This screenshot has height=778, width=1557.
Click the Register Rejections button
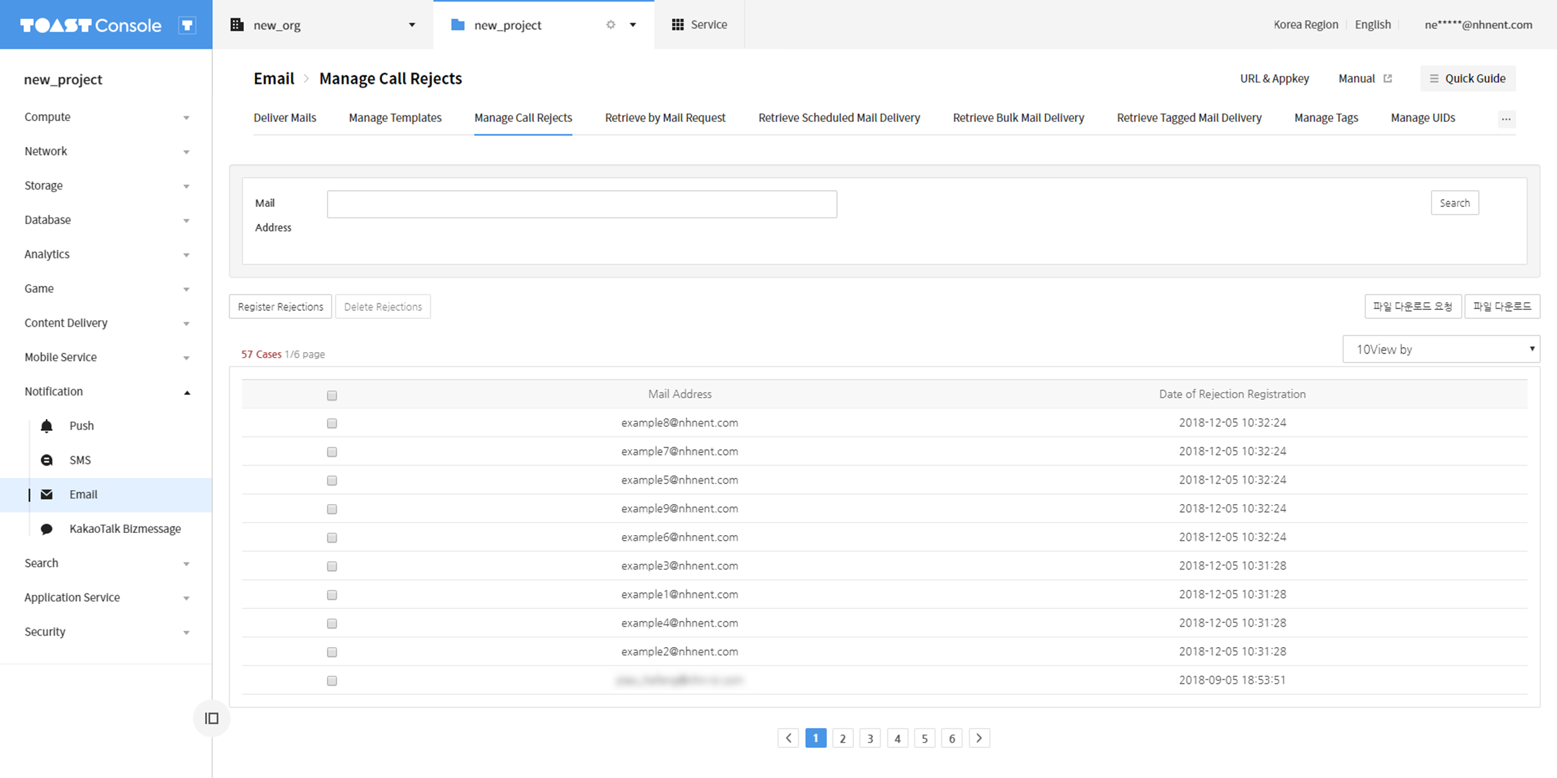[x=280, y=306]
